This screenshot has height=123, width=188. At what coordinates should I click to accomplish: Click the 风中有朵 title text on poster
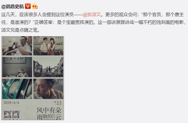(49, 110)
